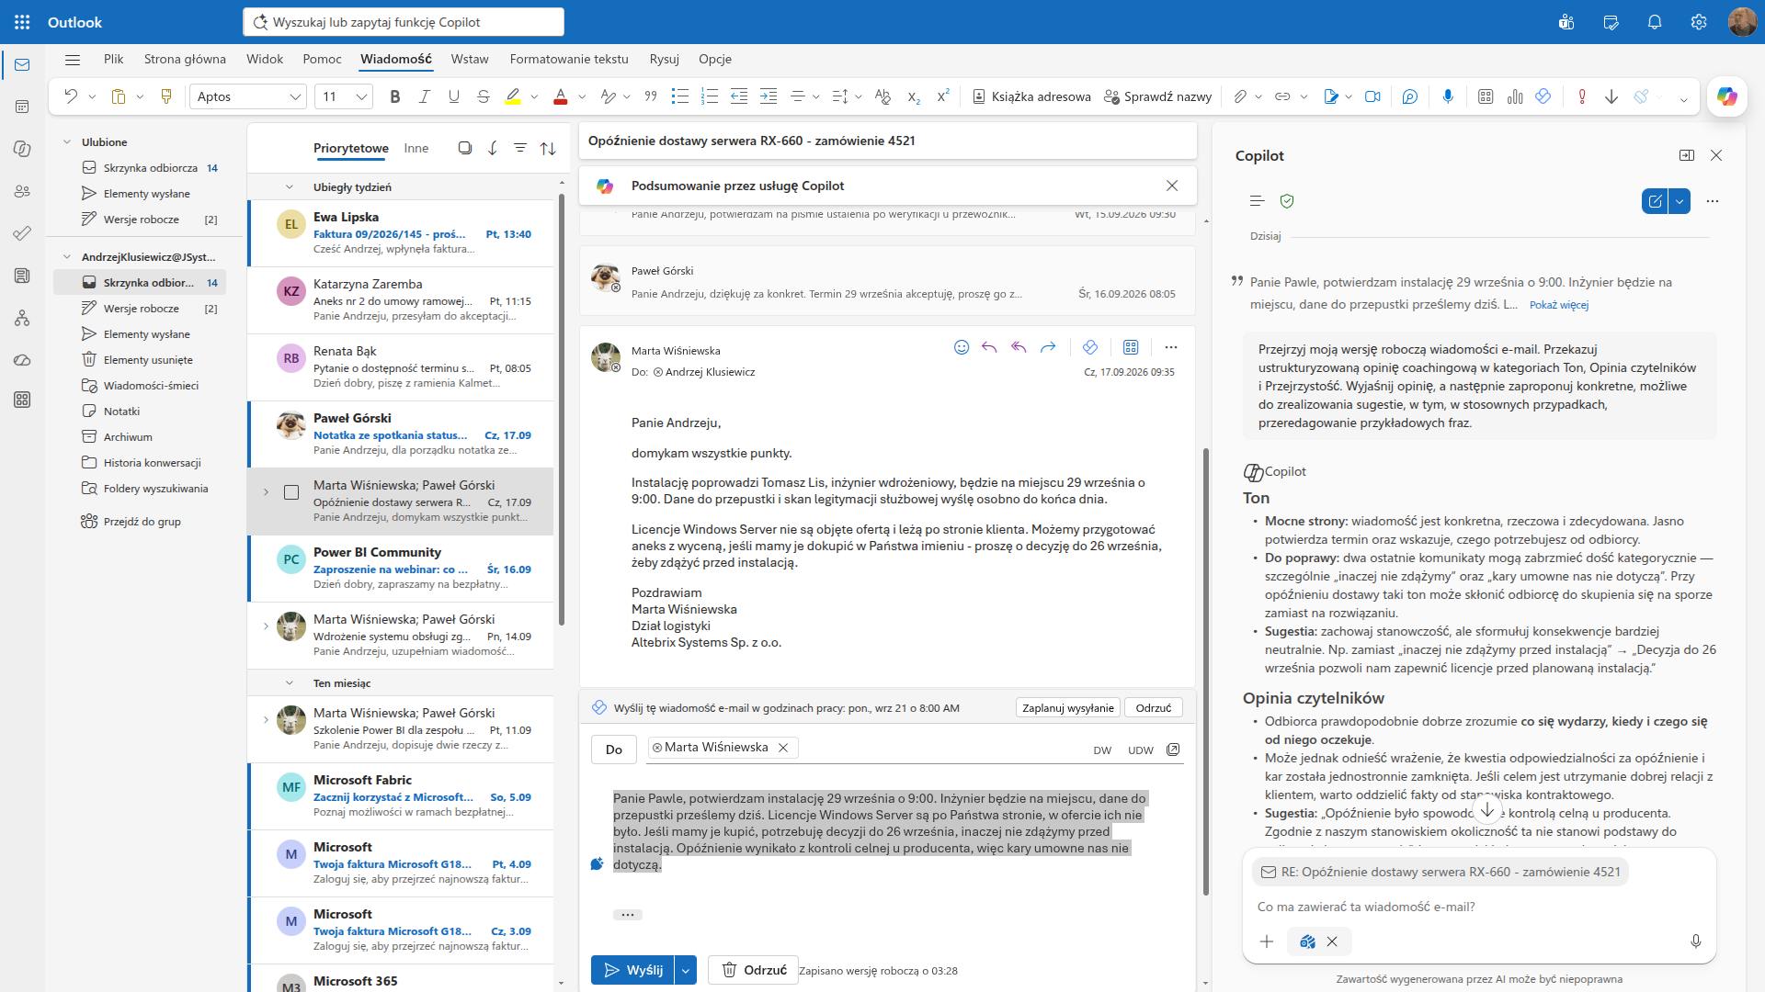
Task: Open Outlook settings gear
Action: (x=1699, y=22)
